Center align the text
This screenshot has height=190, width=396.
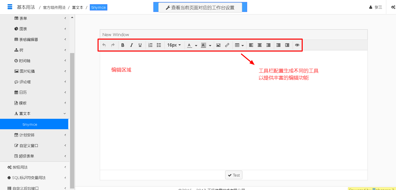260,45
